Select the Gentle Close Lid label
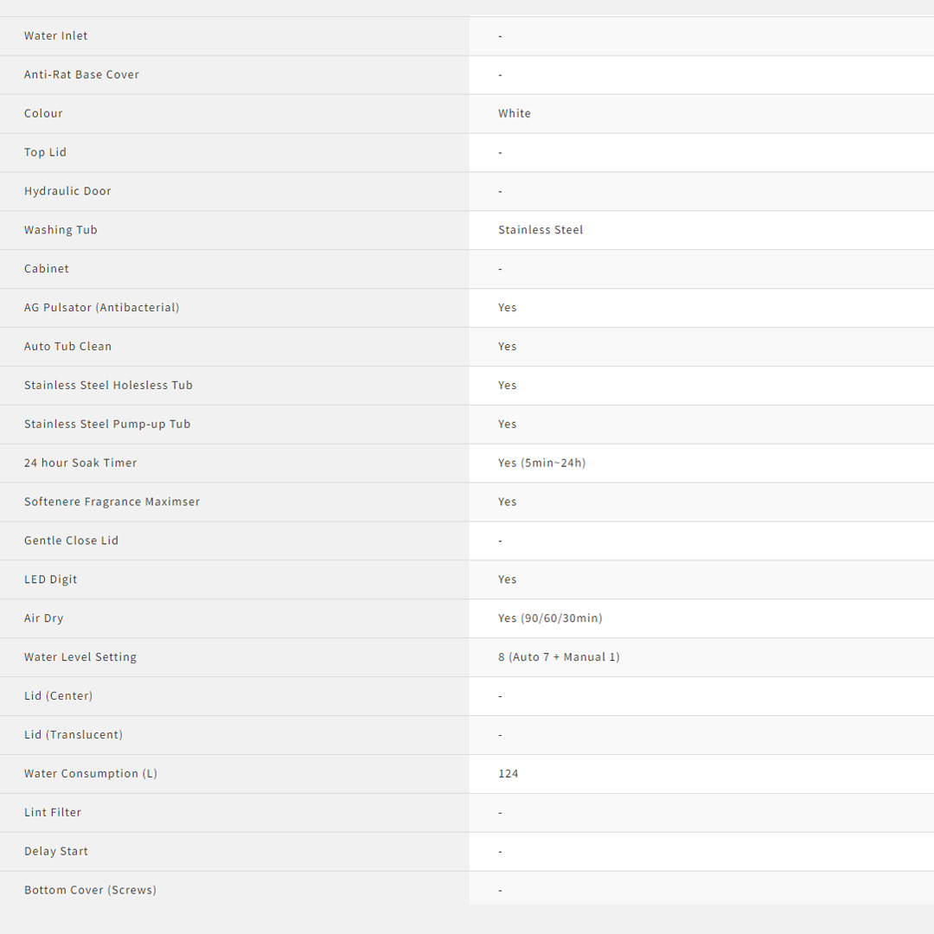 point(71,541)
